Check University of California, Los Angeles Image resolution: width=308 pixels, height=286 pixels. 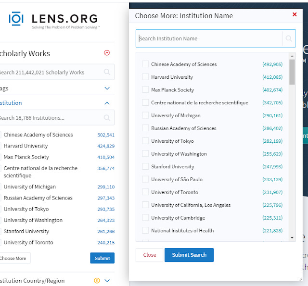pyautogui.click(x=145, y=205)
